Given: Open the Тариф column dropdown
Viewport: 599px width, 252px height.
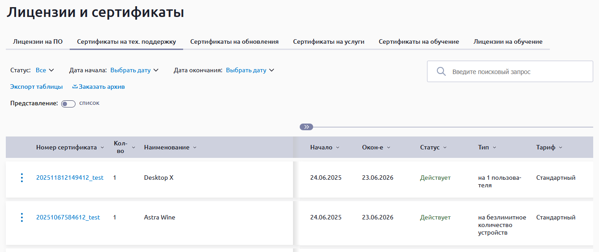Looking at the screenshot, I should [x=561, y=148].
